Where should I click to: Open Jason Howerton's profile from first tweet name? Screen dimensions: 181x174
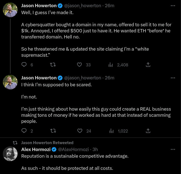click(x=39, y=6)
